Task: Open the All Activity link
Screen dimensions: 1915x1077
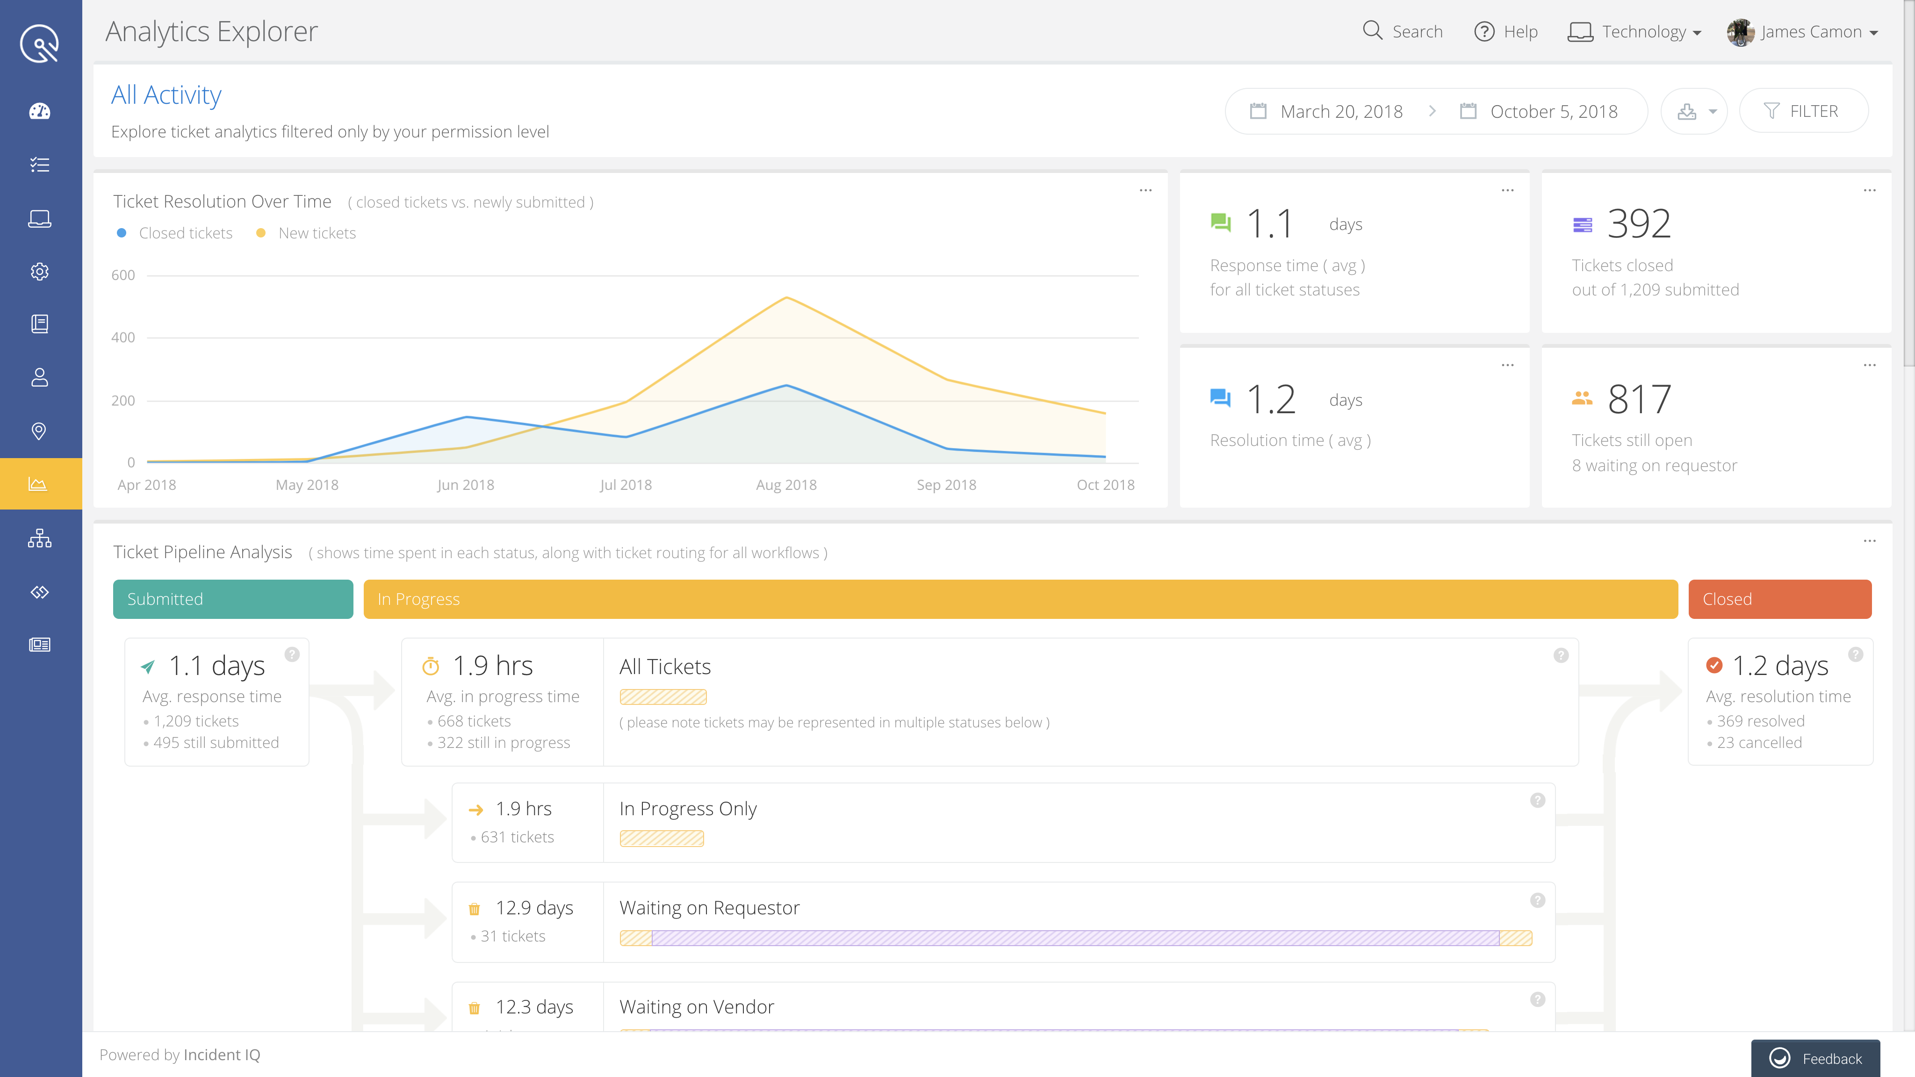Action: 166,94
